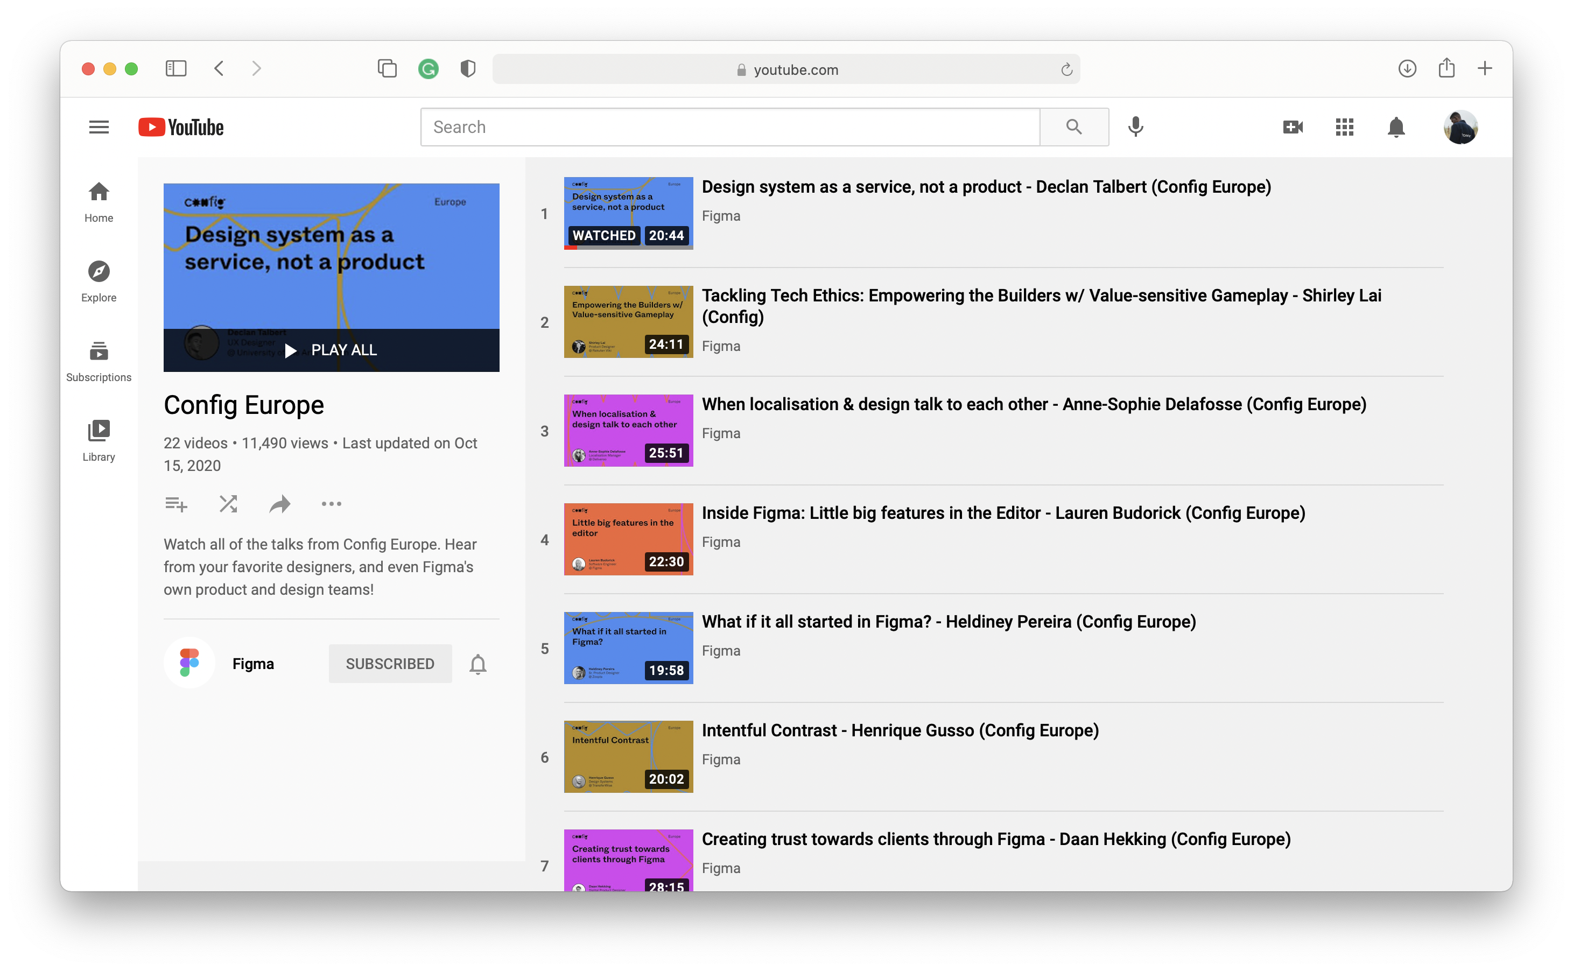Image resolution: width=1573 pixels, height=971 pixels.
Task: Go to Home in the sidebar
Action: coord(99,202)
